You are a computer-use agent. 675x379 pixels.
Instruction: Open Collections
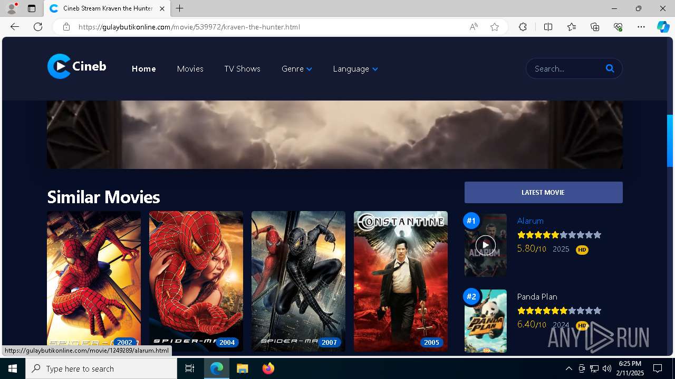pyautogui.click(x=595, y=27)
